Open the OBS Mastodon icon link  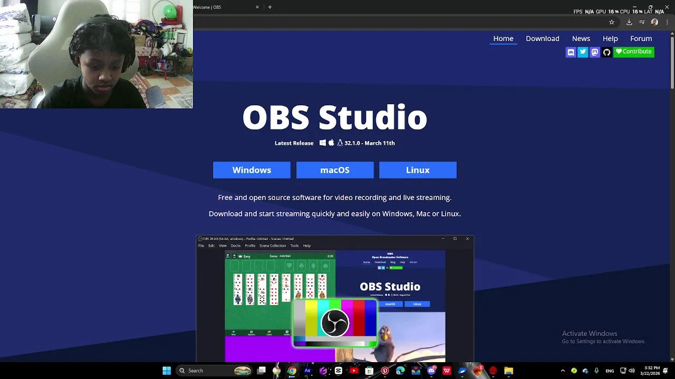point(595,52)
